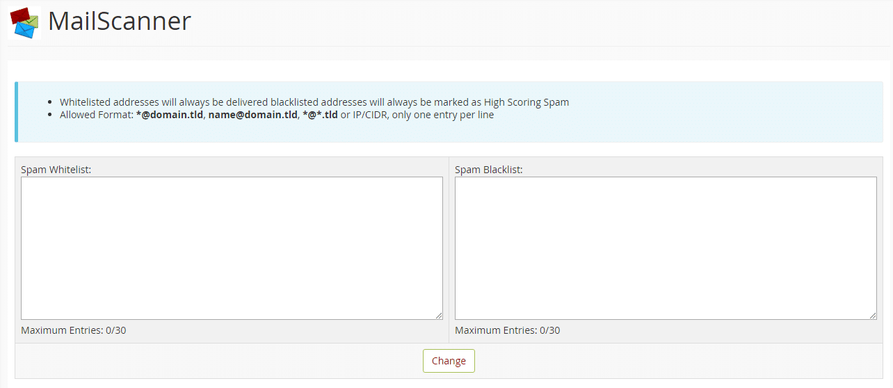Click the Allowed Format text line

coord(277,115)
